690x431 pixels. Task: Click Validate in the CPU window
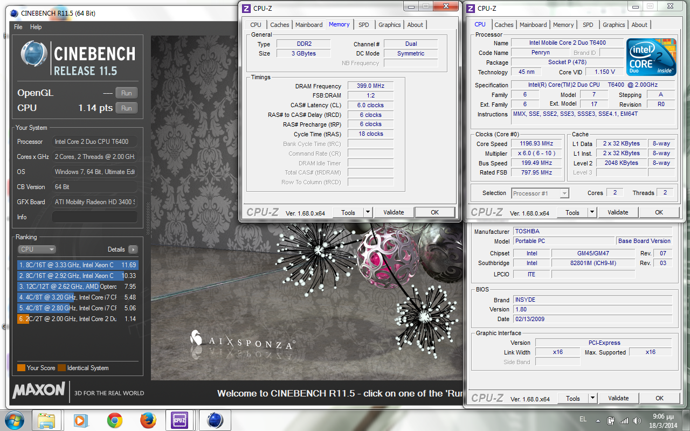[618, 212]
